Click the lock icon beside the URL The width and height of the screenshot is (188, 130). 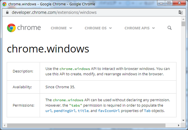click(7, 12)
